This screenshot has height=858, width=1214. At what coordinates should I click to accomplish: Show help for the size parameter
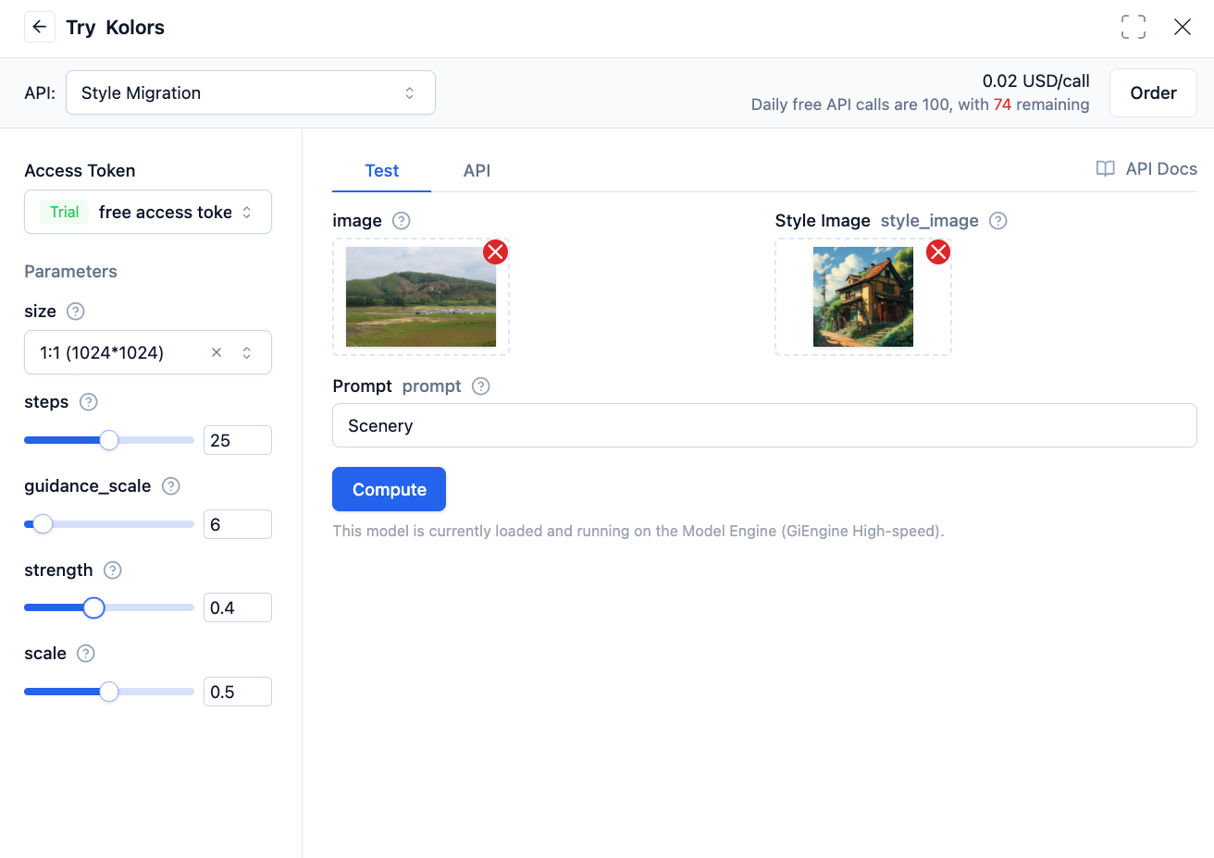(76, 312)
